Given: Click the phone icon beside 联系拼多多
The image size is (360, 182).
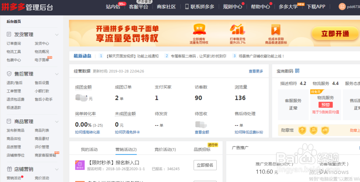Looking at the screenshot, I should tap(187, 7).
